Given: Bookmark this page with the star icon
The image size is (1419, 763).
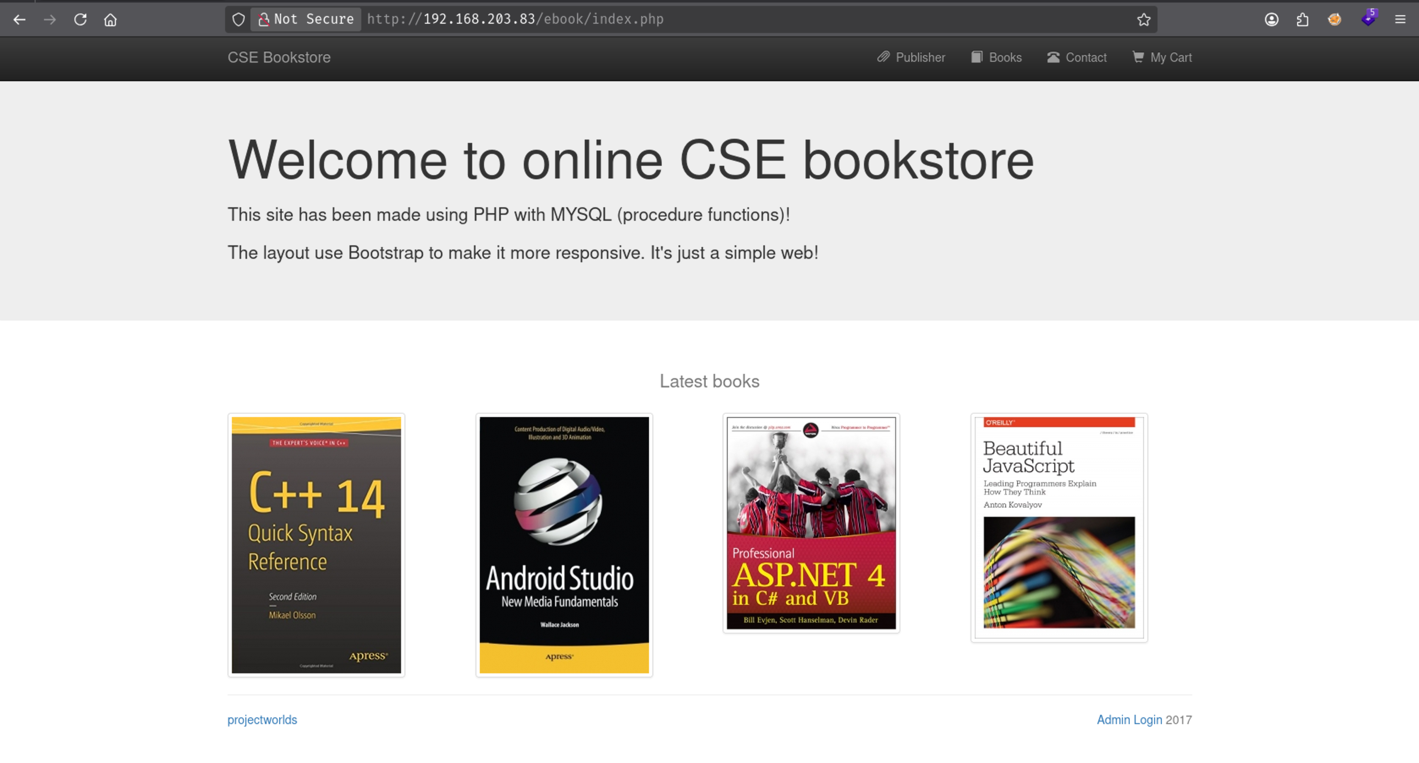Looking at the screenshot, I should click(1144, 20).
